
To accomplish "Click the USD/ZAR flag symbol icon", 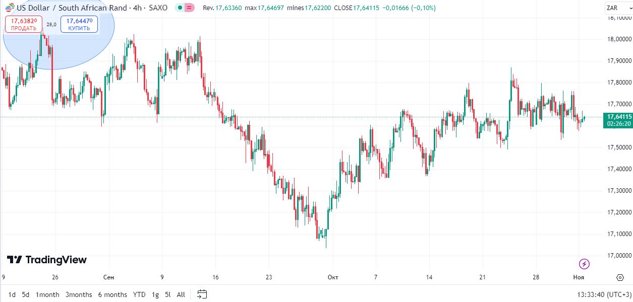I will click(10, 8).
